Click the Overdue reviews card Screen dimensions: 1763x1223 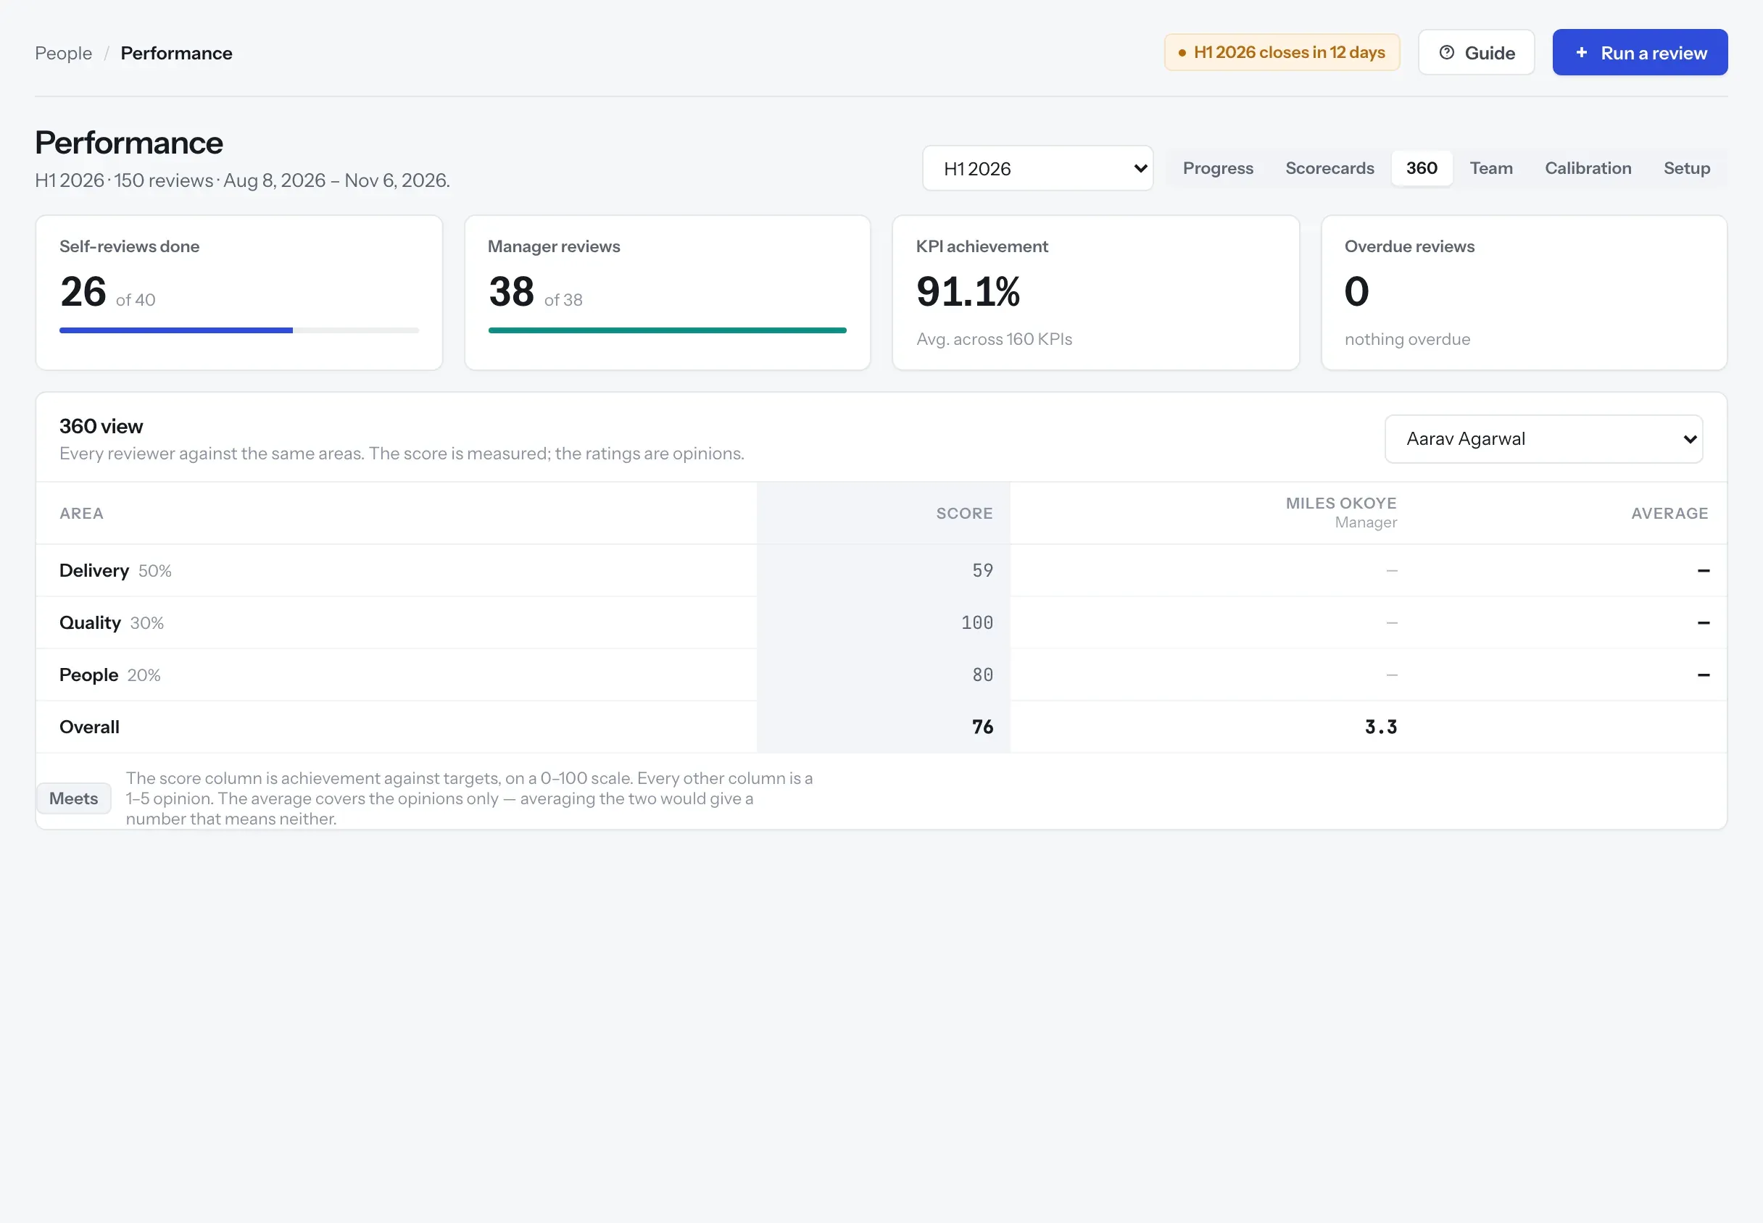(1524, 293)
